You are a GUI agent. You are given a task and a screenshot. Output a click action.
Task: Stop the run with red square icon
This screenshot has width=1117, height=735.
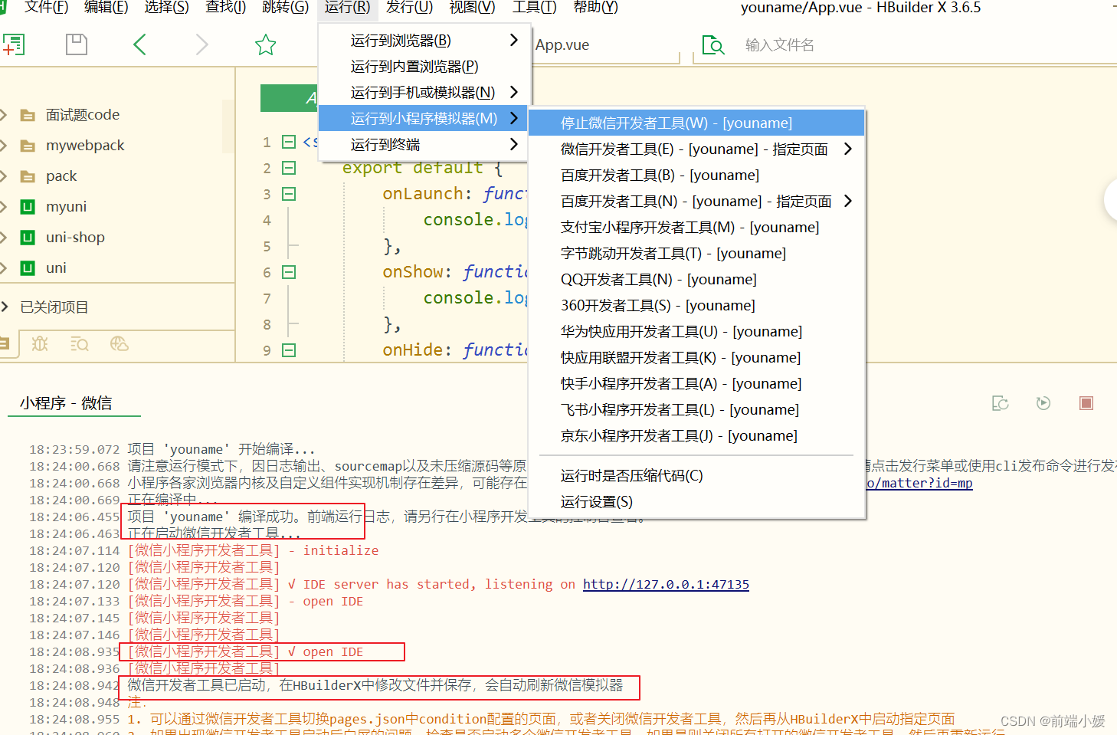pos(1086,403)
